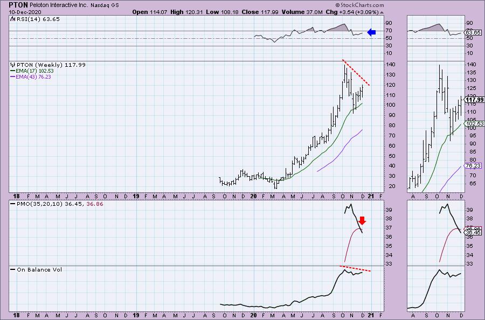The height and width of the screenshot is (320, 485).
Task: Click the price bar icon before PTON (Weekly)
Action: [13, 65]
